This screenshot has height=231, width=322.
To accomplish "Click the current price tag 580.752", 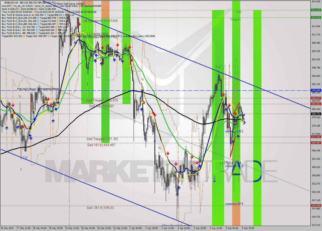I will (316, 114).
